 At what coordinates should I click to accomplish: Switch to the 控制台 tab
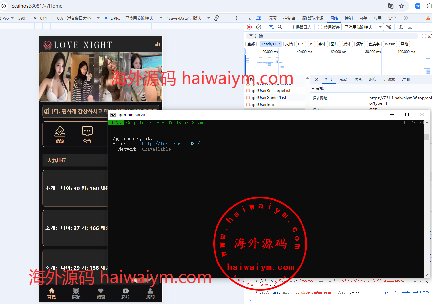coord(289,18)
